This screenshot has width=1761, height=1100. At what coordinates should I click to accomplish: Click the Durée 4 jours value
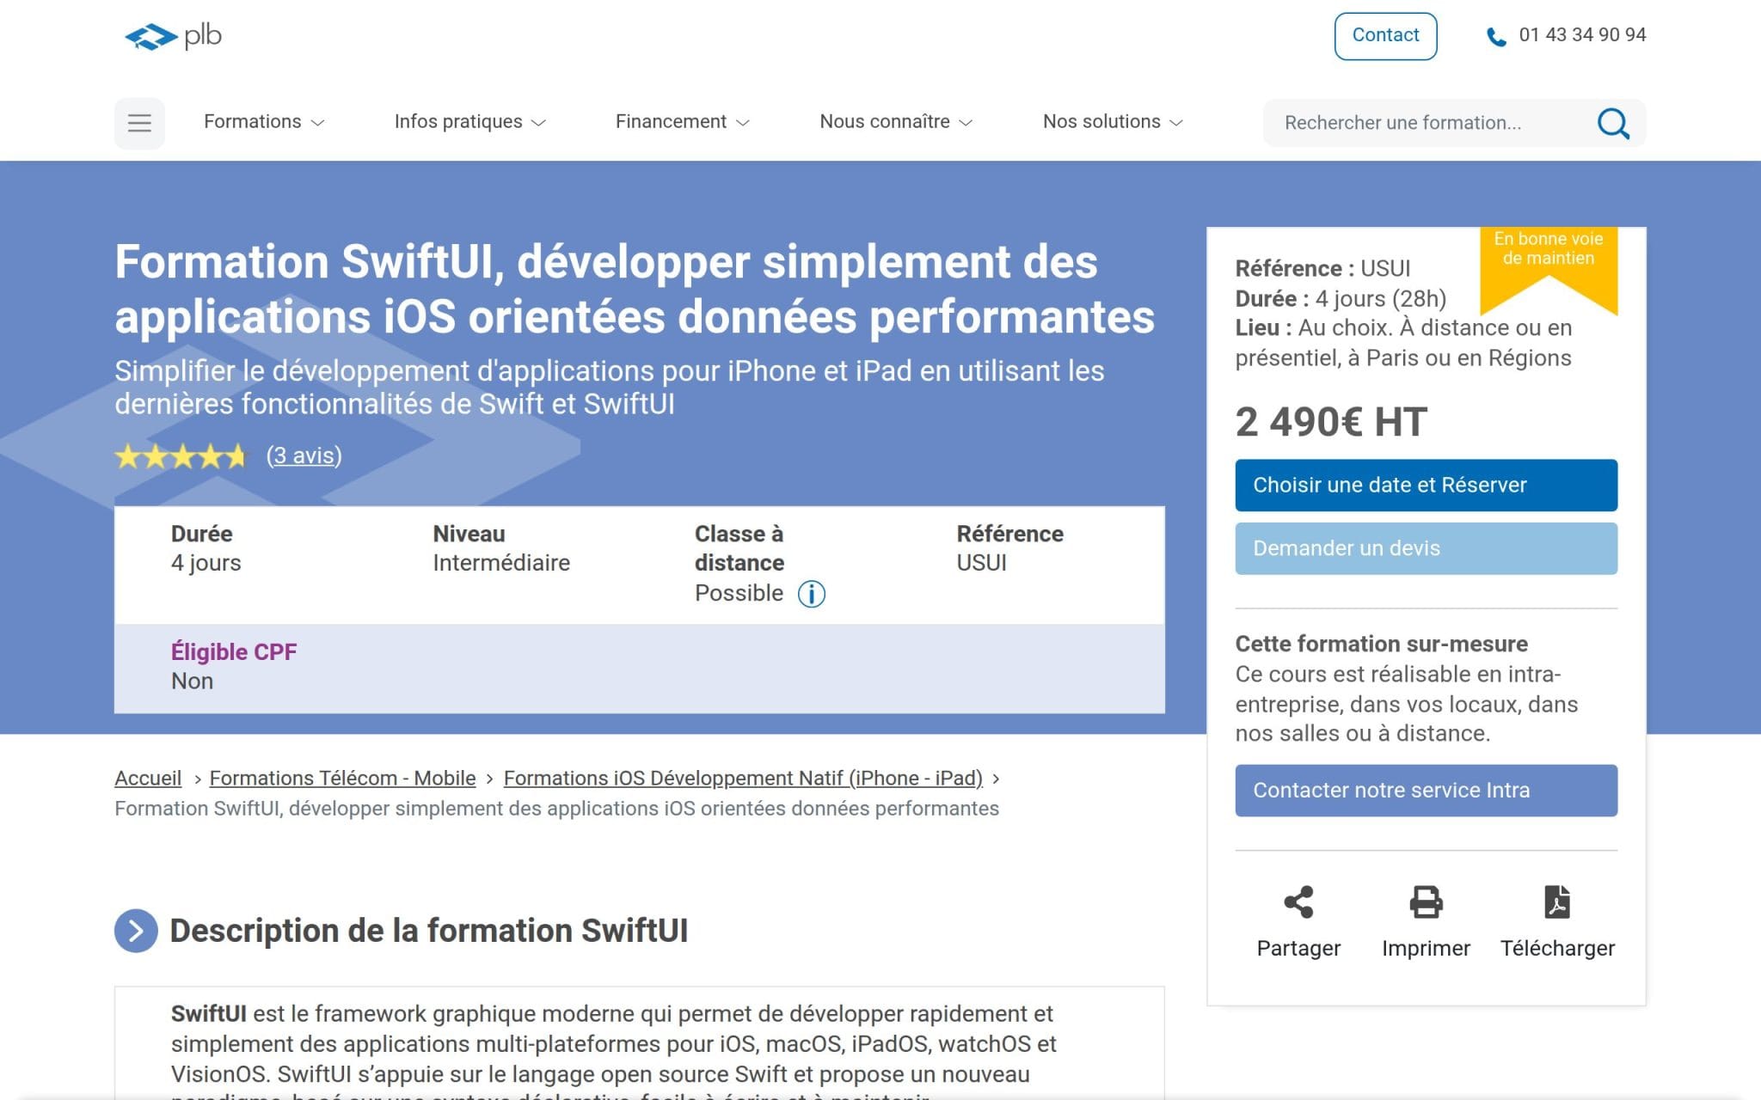coord(206,563)
